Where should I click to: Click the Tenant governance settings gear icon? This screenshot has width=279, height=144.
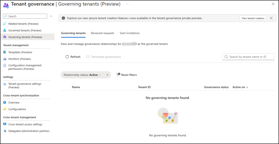tap(5, 84)
